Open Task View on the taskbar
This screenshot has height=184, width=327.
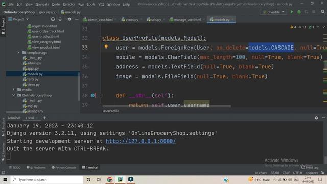coord(99,179)
